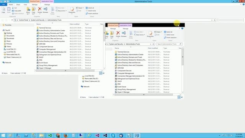Refresh the main window address bar
The height and width of the screenshot is (138, 245).
pyautogui.click(x=214, y=20)
